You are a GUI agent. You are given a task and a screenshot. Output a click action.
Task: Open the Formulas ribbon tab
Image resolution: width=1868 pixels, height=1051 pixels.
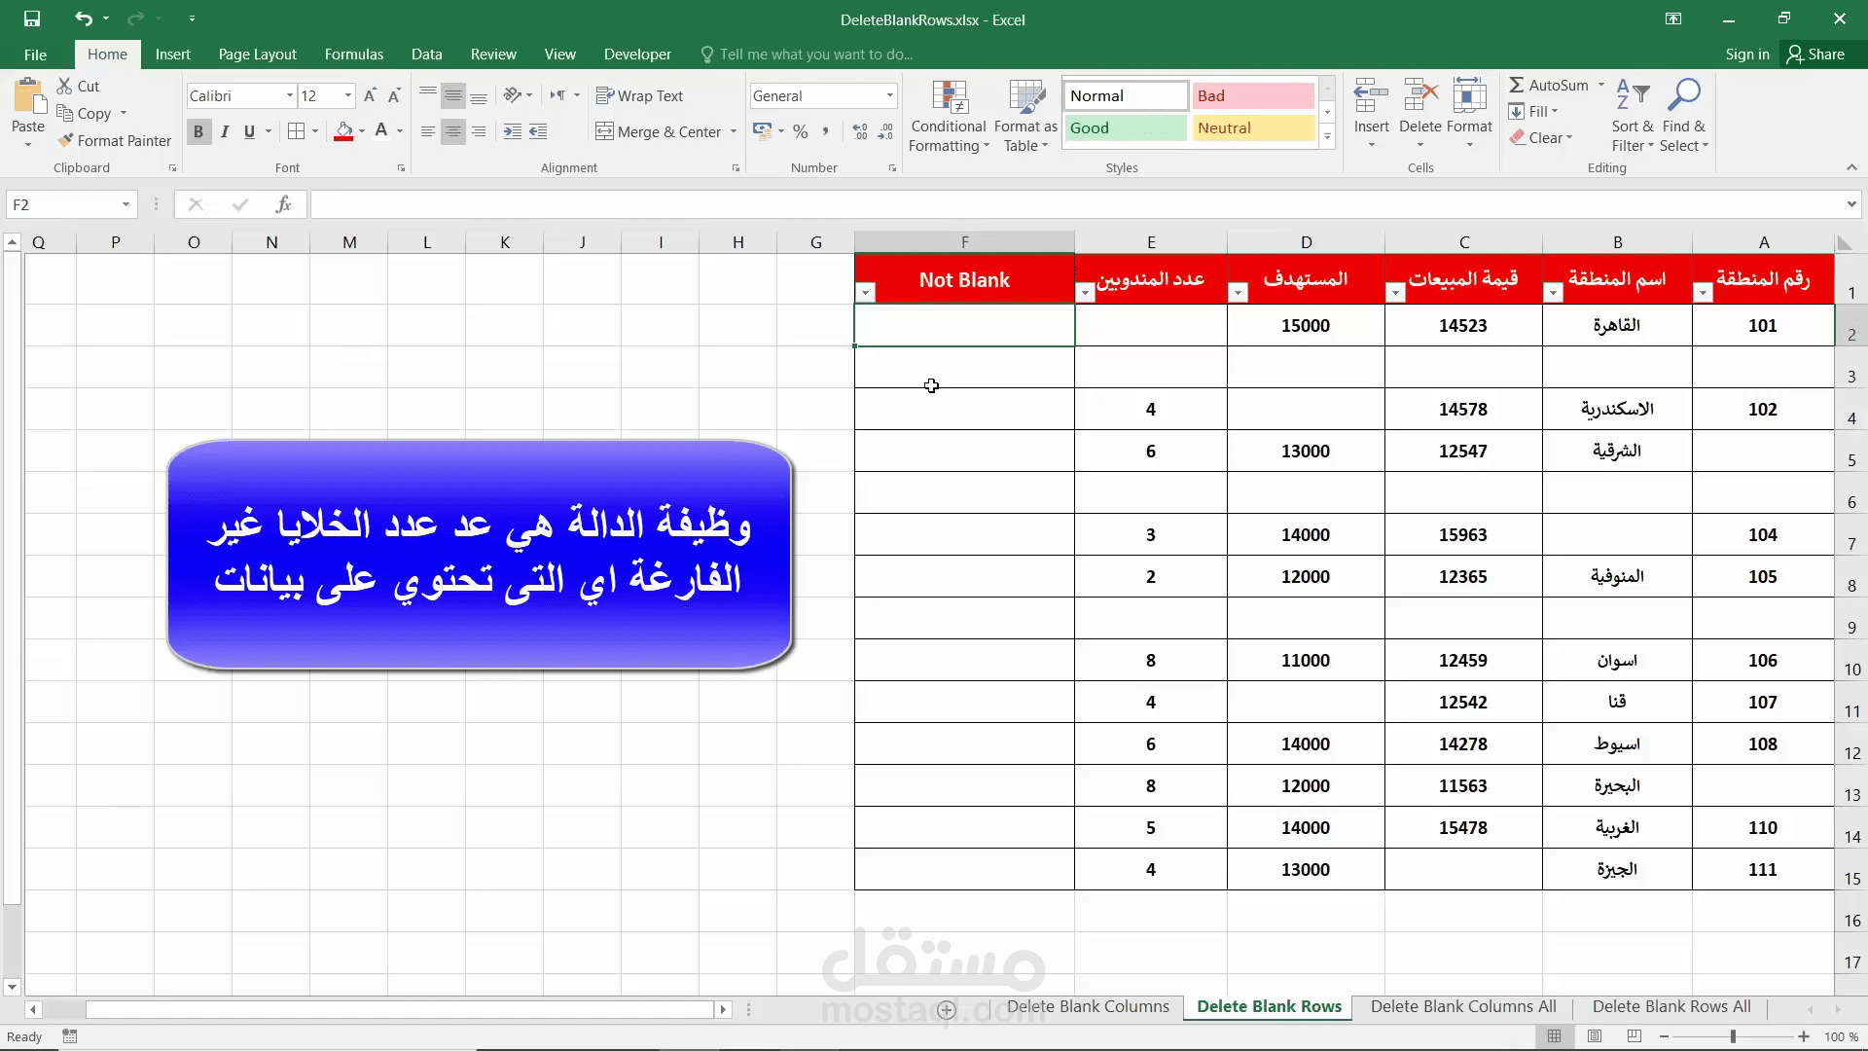(x=353, y=54)
